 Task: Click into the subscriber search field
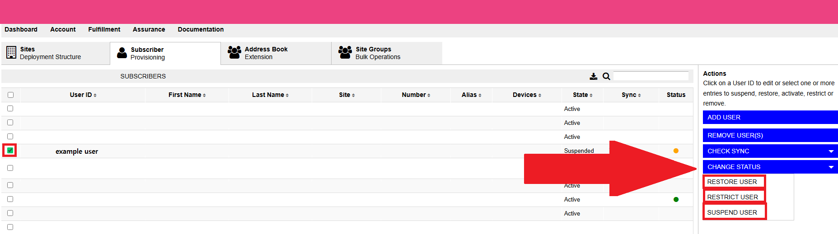[651, 76]
